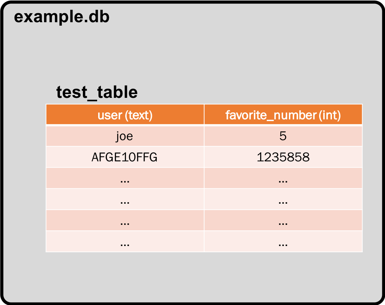Click the example.db database title
The image size is (385, 305).
(x=62, y=17)
